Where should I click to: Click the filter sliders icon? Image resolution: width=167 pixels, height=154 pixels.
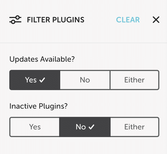click(15, 20)
